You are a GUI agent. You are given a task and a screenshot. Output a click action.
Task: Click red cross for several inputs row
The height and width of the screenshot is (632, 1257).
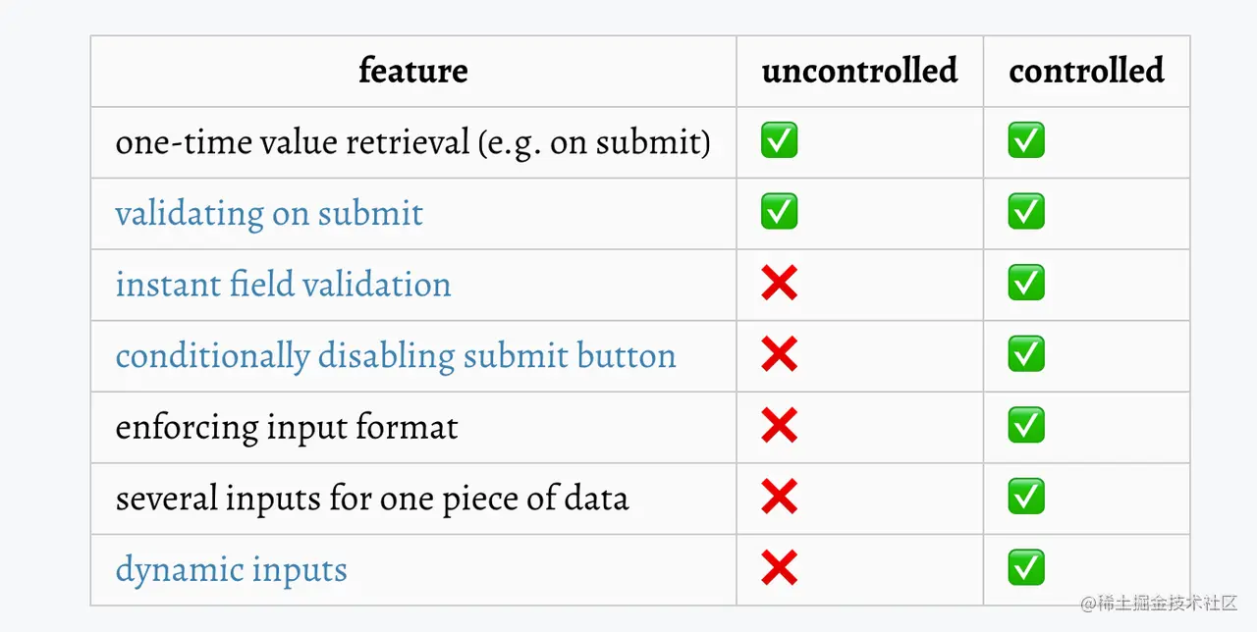[779, 497]
